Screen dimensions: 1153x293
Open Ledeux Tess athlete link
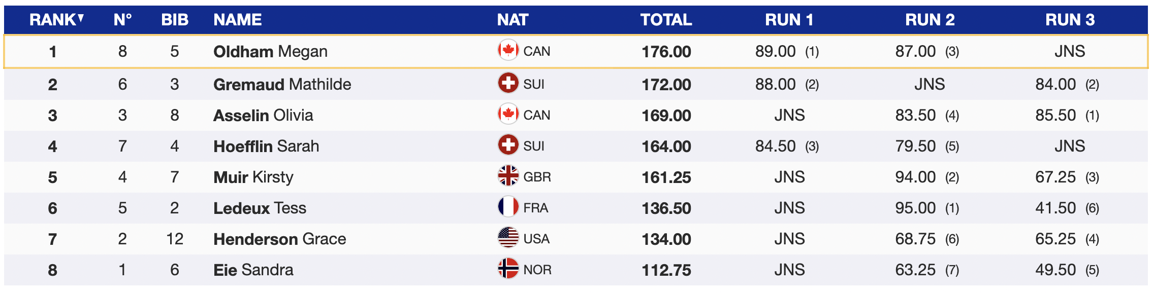[x=260, y=208]
